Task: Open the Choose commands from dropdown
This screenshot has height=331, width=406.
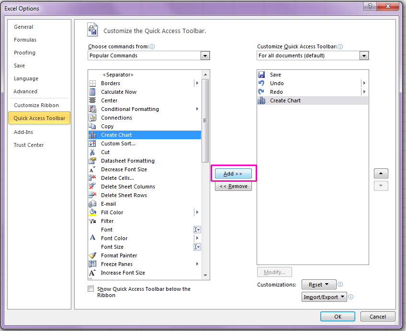Action: click(x=205, y=55)
